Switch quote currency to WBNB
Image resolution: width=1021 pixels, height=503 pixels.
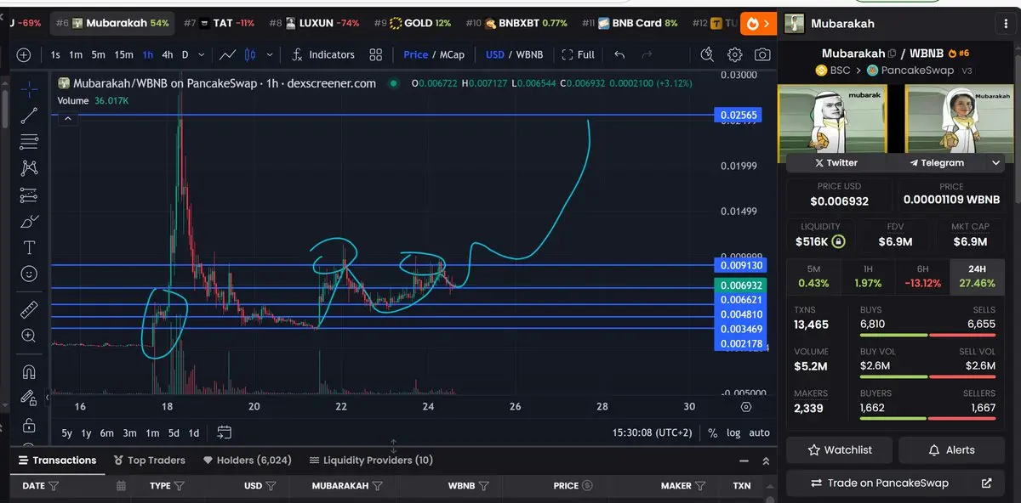pos(529,54)
